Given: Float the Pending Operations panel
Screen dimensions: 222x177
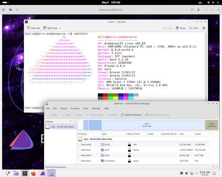Looking at the screenshot, I should click(x=213, y=167).
